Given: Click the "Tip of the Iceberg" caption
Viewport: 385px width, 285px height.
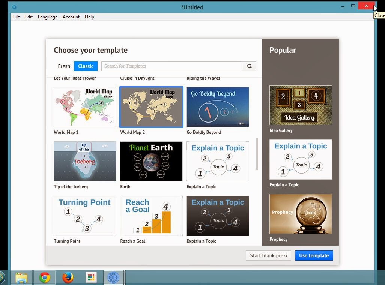Looking at the screenshot, I should [x=71, y=187].
